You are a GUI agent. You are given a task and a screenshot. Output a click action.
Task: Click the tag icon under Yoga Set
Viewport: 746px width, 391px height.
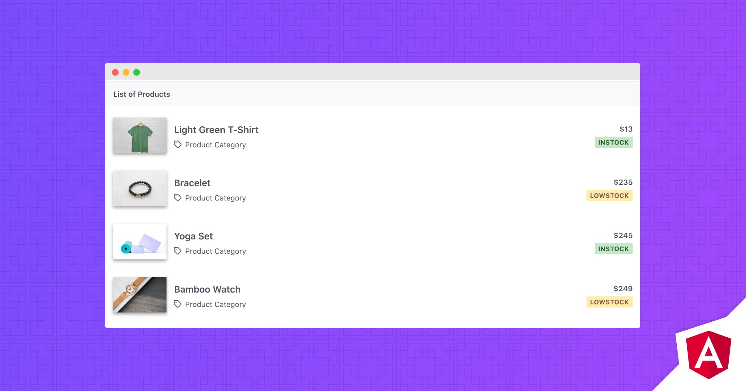click(x=177, y=251)
